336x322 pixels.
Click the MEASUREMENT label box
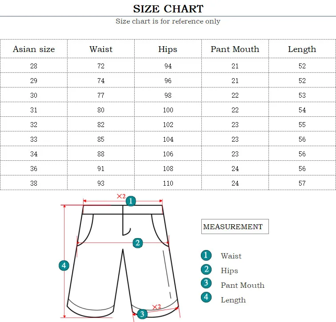(235, 227)
